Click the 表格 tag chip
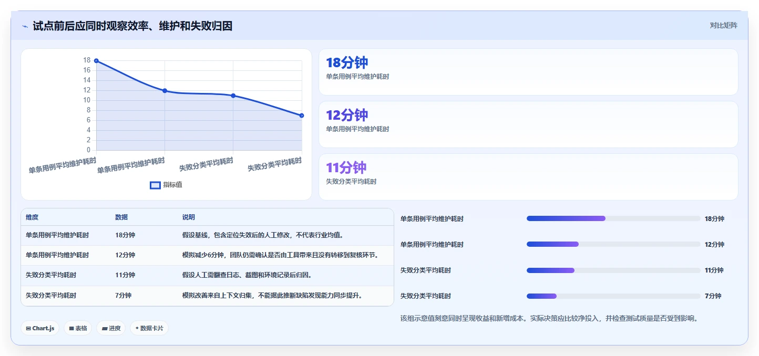Image resolution: width=759 pixels, height=356 pixels. [78, 328]
